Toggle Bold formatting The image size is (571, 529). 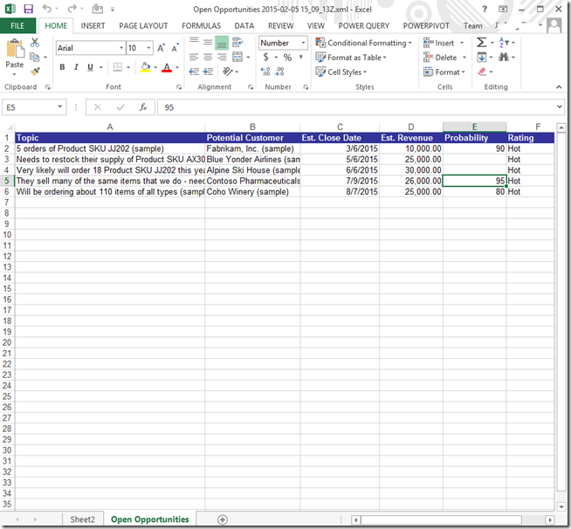click(62, 67)
